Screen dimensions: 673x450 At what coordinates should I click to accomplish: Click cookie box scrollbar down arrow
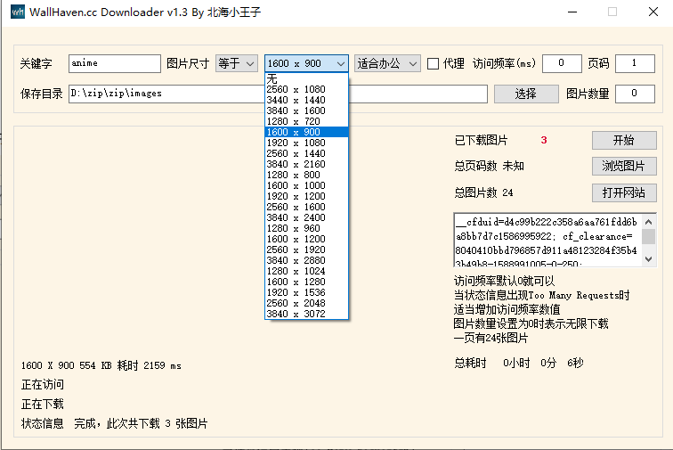pos(649,259)
